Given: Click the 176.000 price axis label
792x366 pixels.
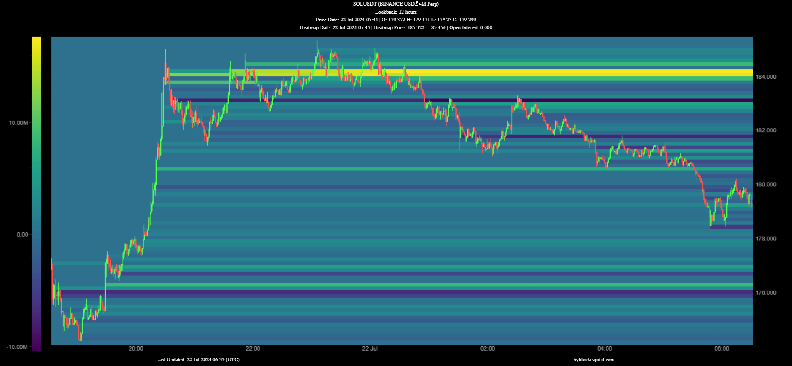Looking at the screenshot, I should pyautogui.click(x=766, y=292).
